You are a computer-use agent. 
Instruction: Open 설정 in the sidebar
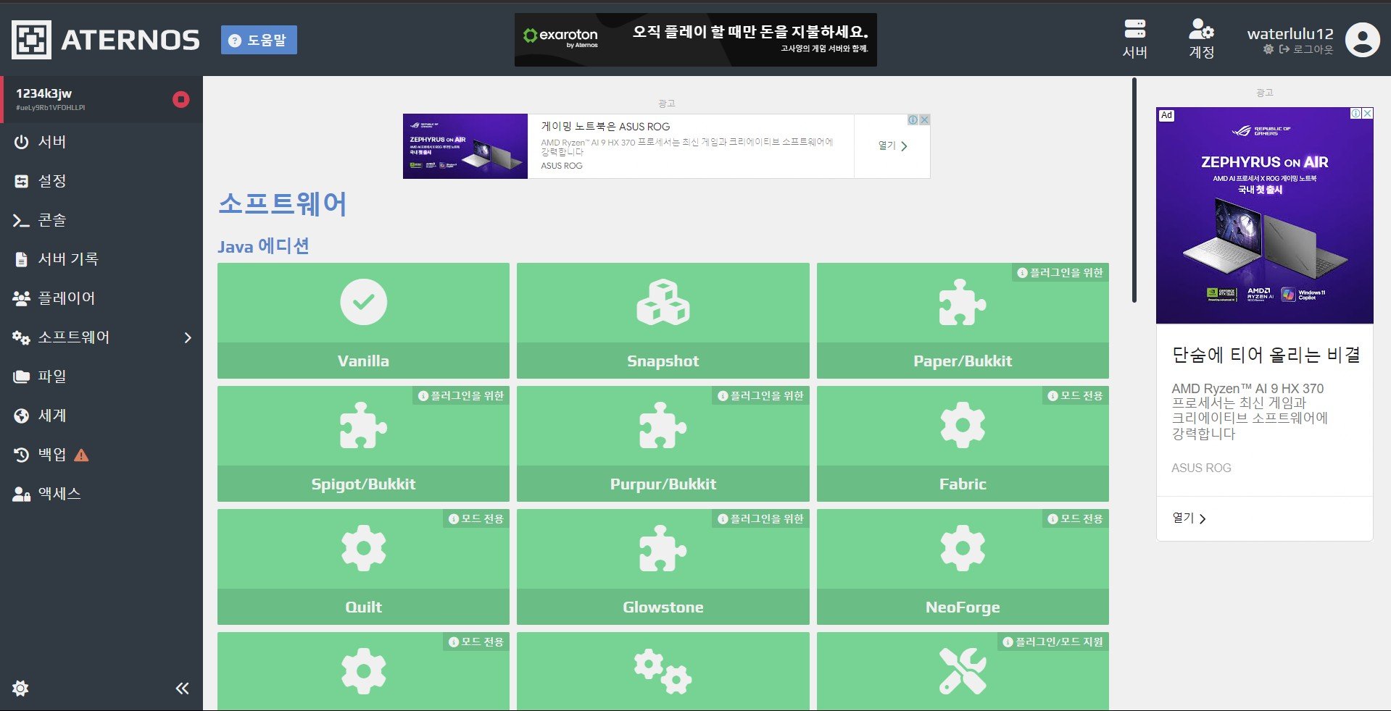point(101,181)
